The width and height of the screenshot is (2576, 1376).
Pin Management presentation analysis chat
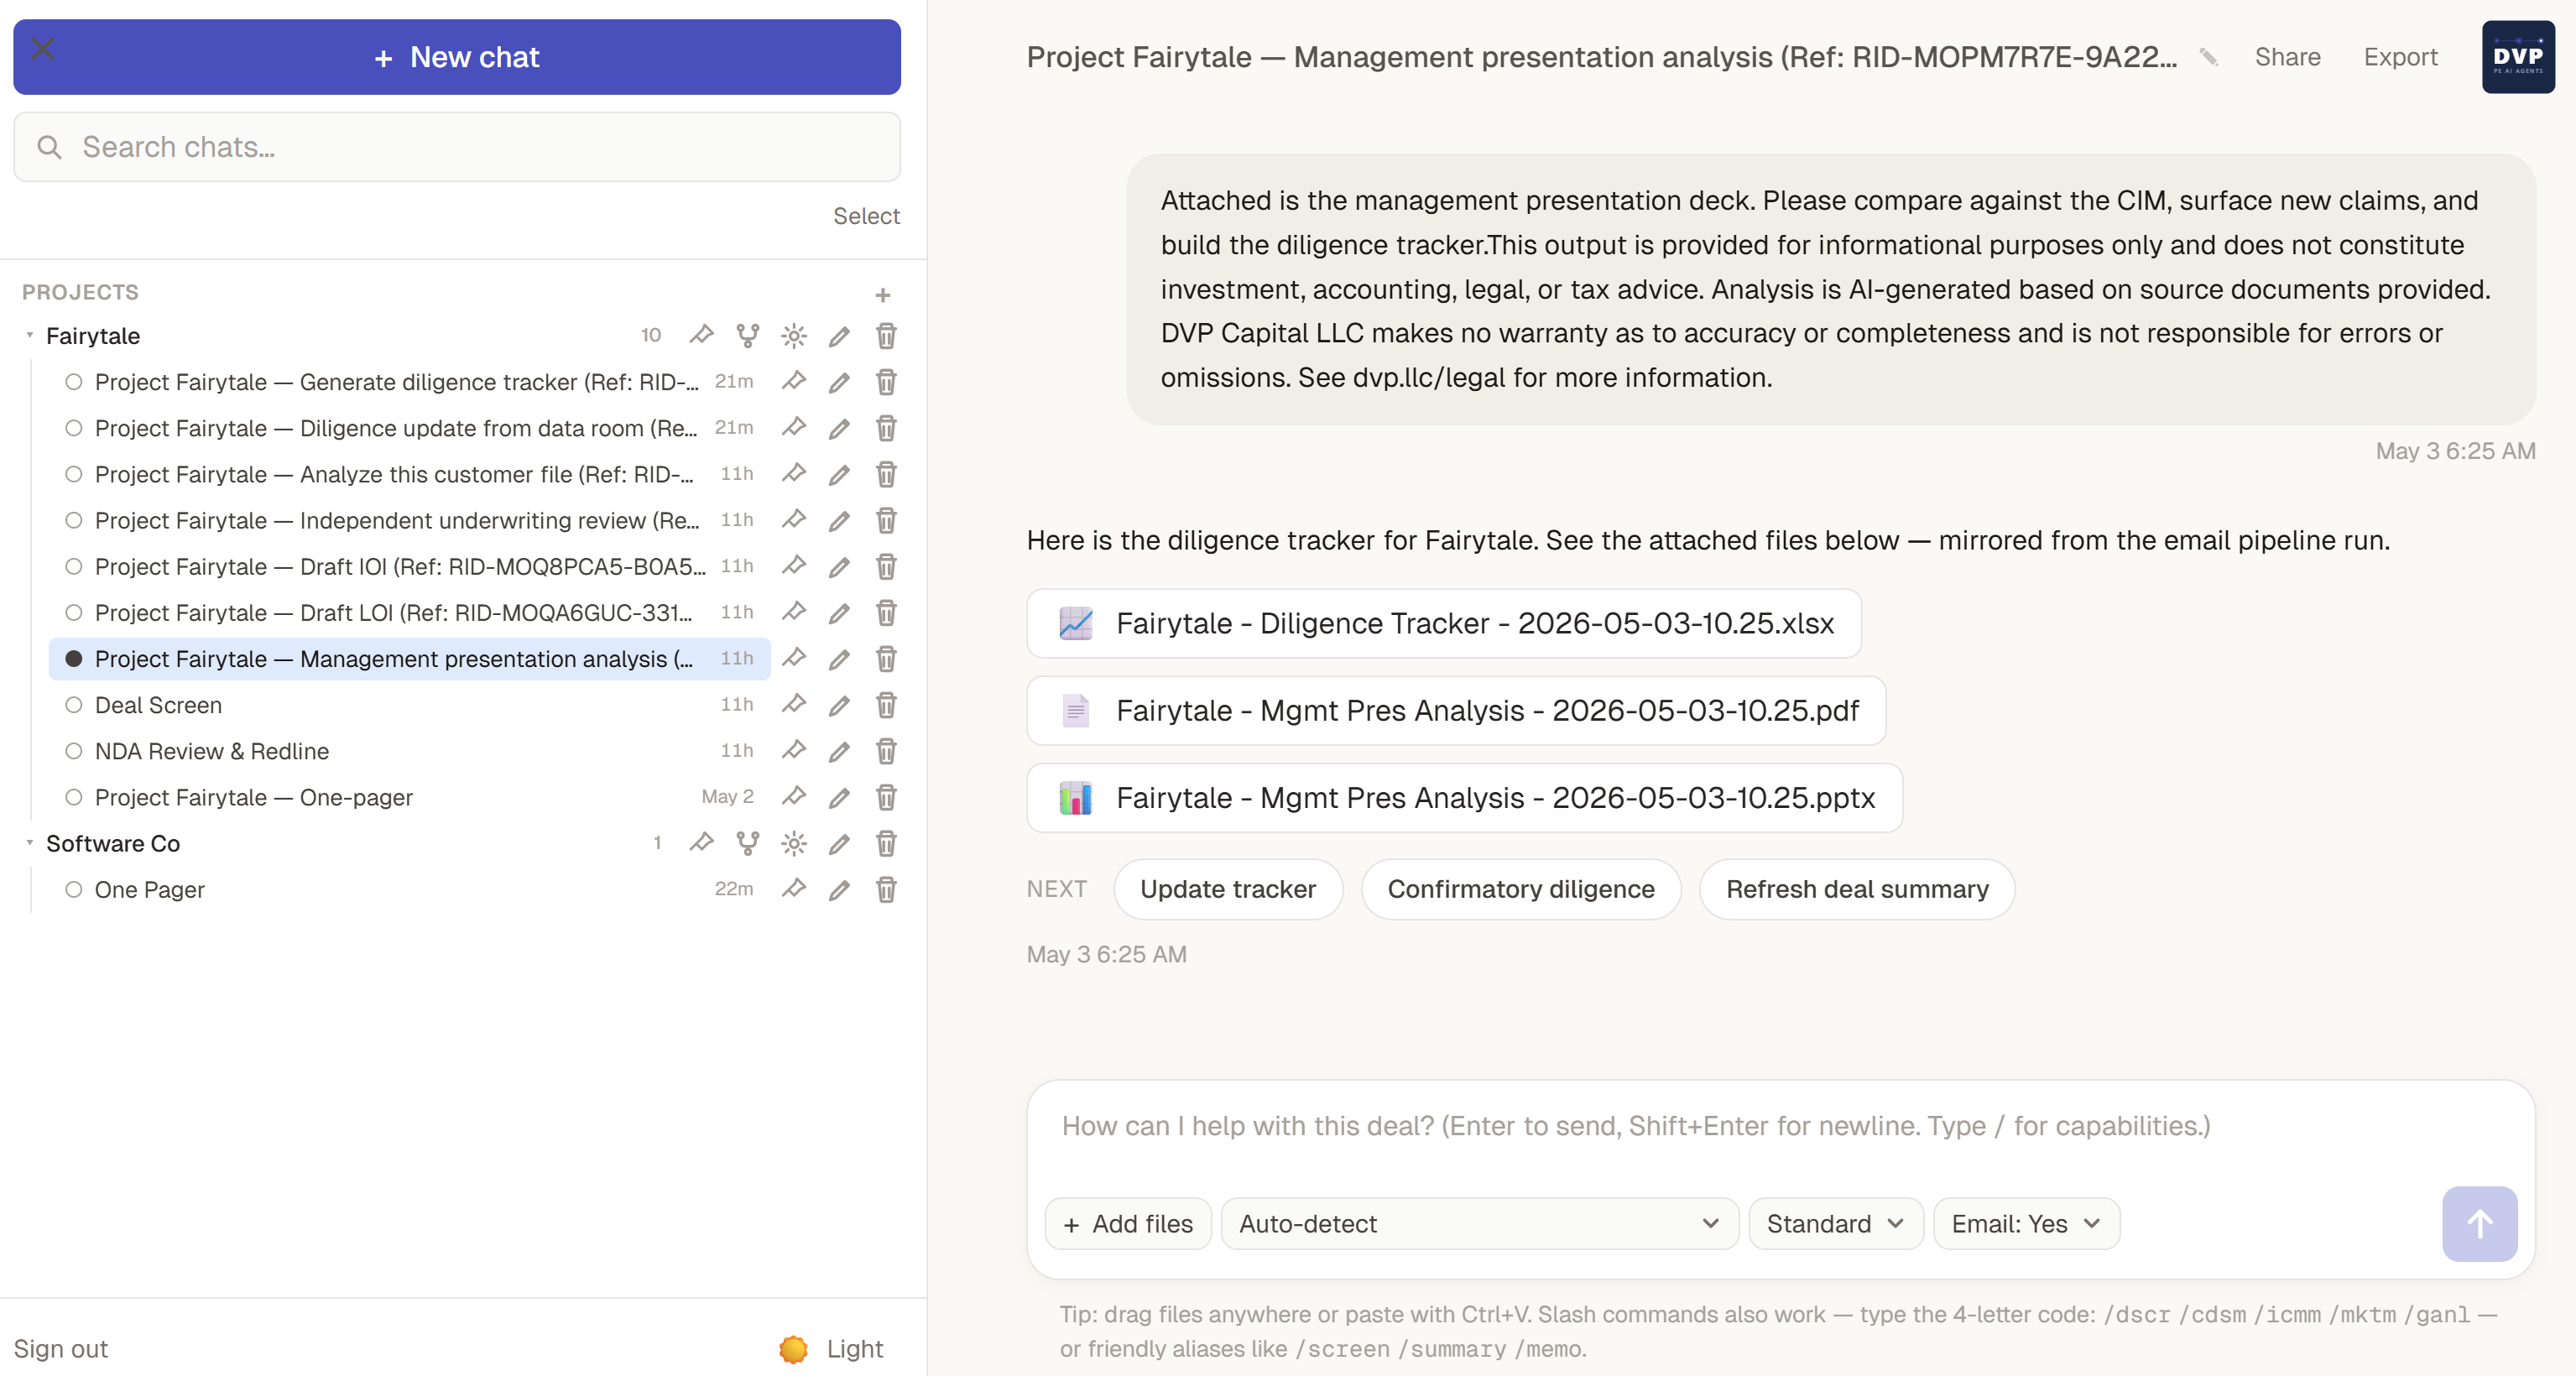[x=794, y=658]
